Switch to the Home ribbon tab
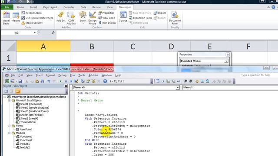Viewport: 278px width, 156px height. (x=20, y=7)
